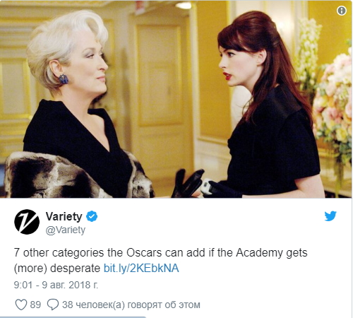Screen dimensions: 353x318
Task: Open the Variety display name
Action: (64, 216)
